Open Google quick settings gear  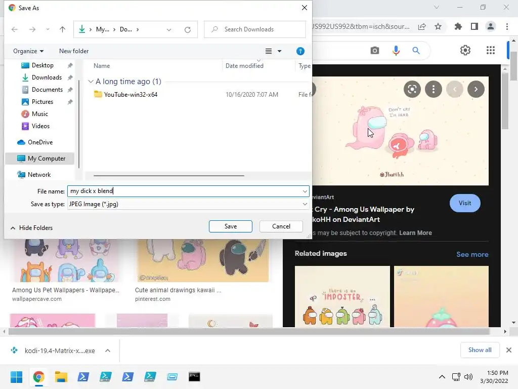point(465,50)
